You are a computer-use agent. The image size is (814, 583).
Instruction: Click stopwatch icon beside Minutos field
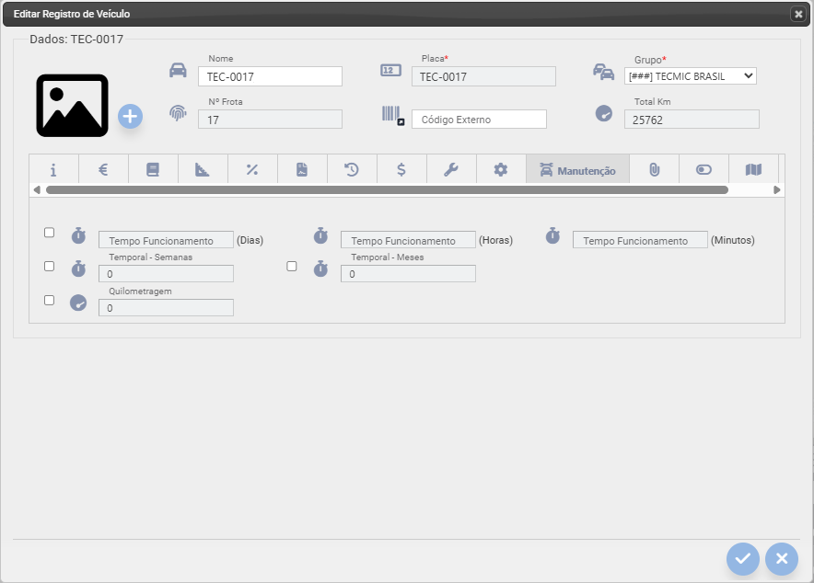click(x=552, y=235)
